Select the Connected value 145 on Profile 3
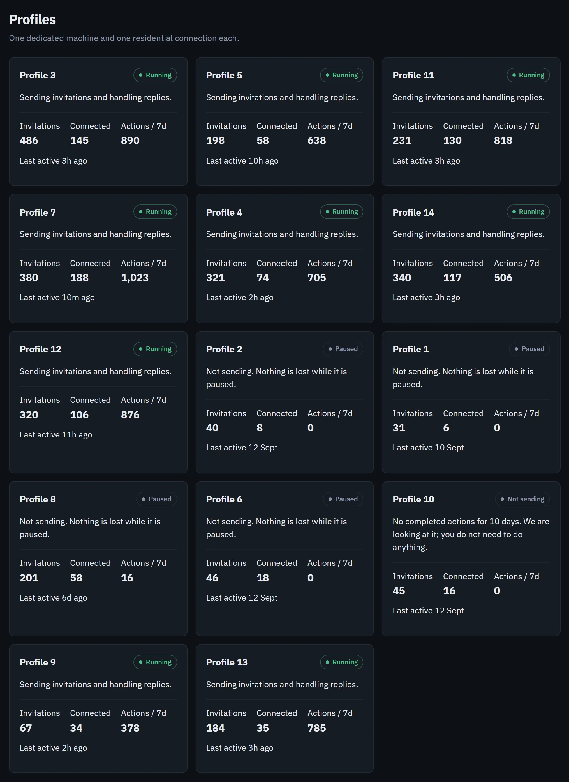 [x=79, y=141]
